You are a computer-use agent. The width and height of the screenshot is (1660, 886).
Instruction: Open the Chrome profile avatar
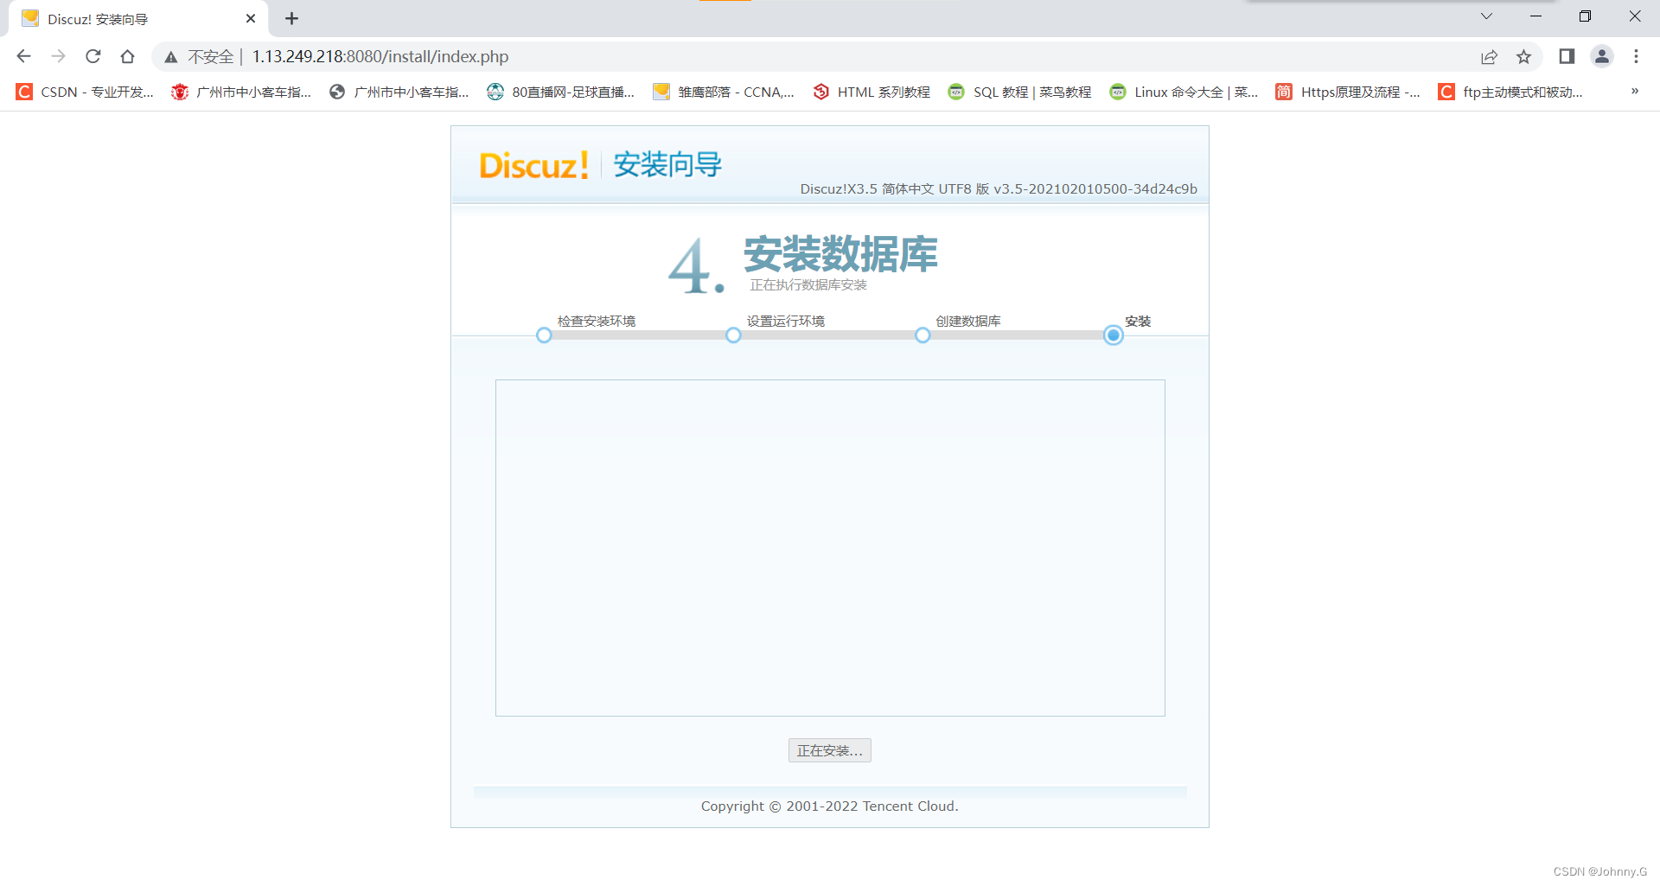pos(1602,56)
